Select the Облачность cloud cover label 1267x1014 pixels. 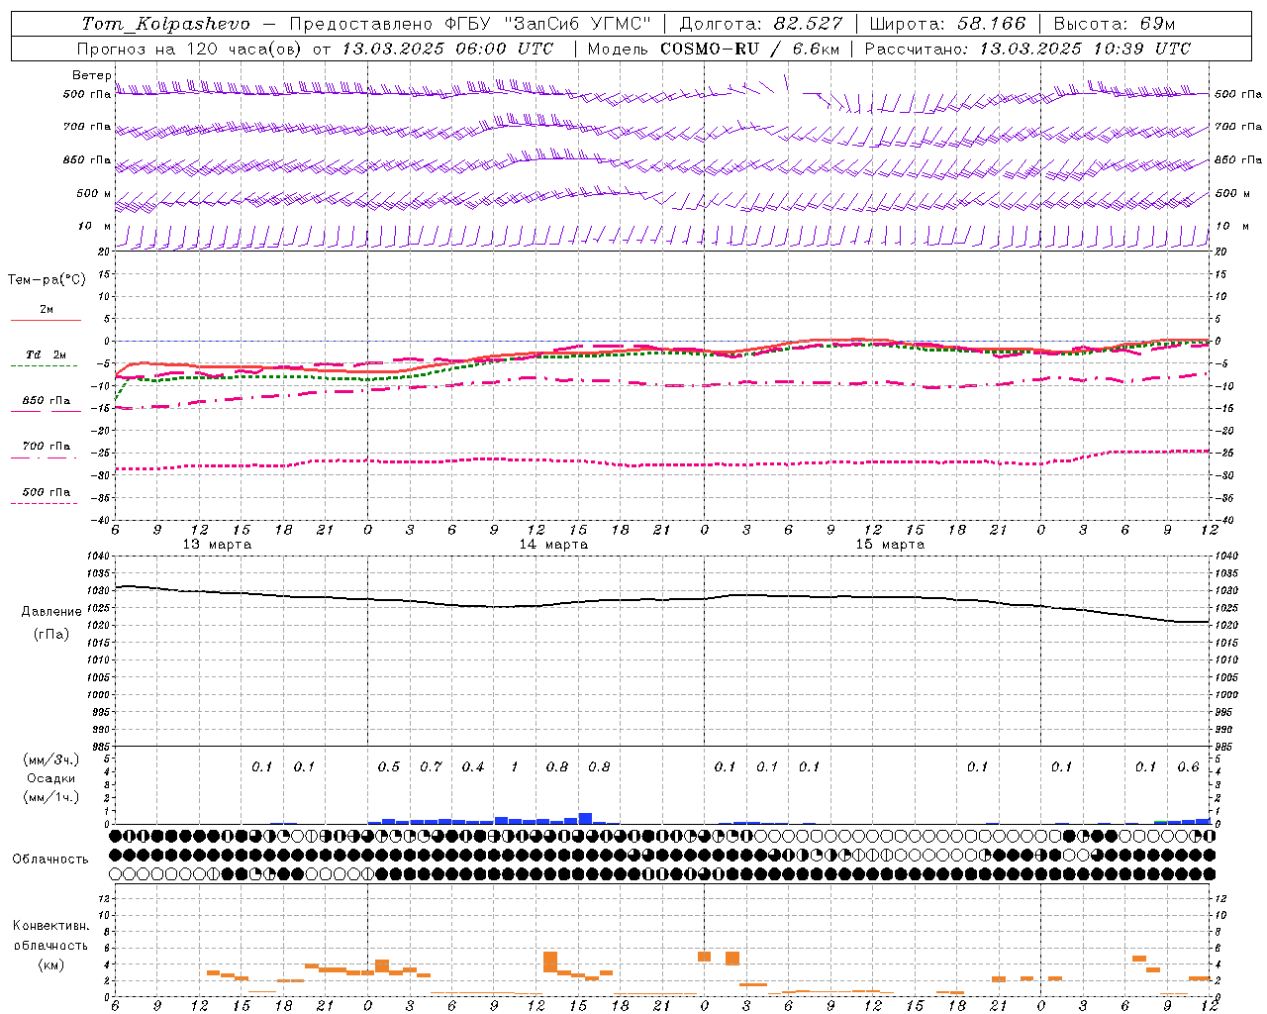[x=50, y=859]
